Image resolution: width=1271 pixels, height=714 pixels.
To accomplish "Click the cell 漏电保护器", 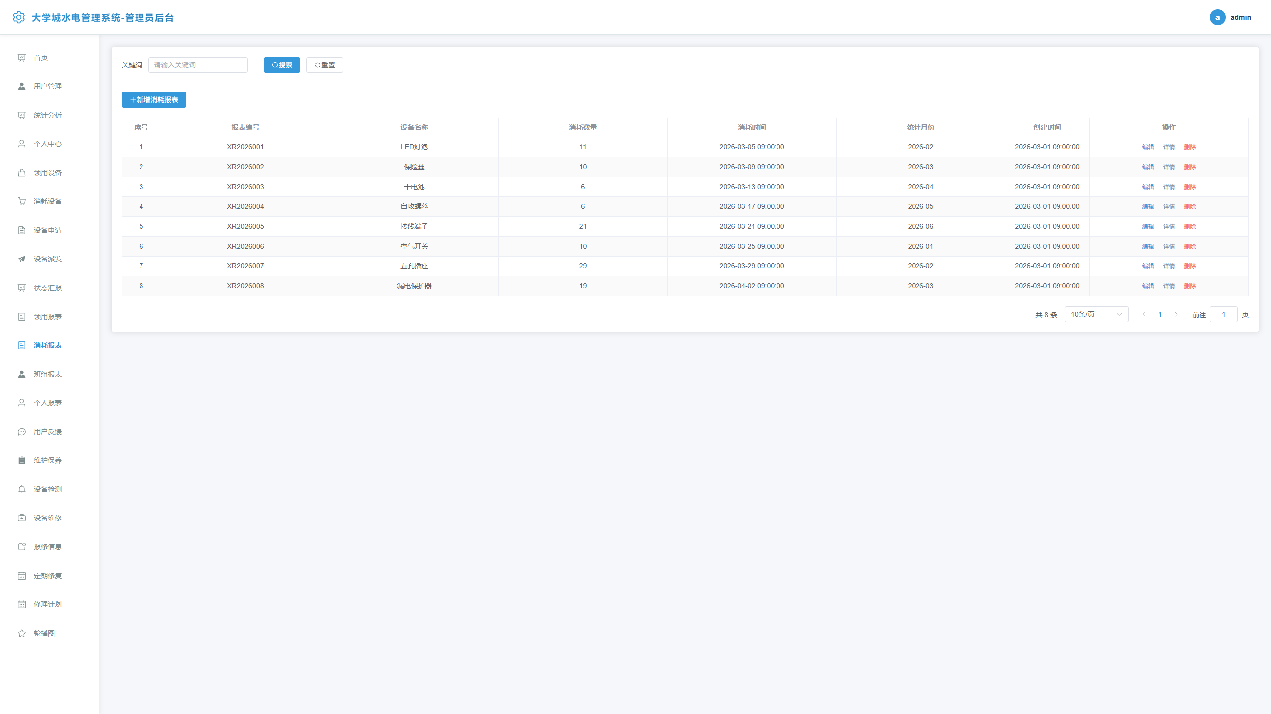I will tap(414, 286).
